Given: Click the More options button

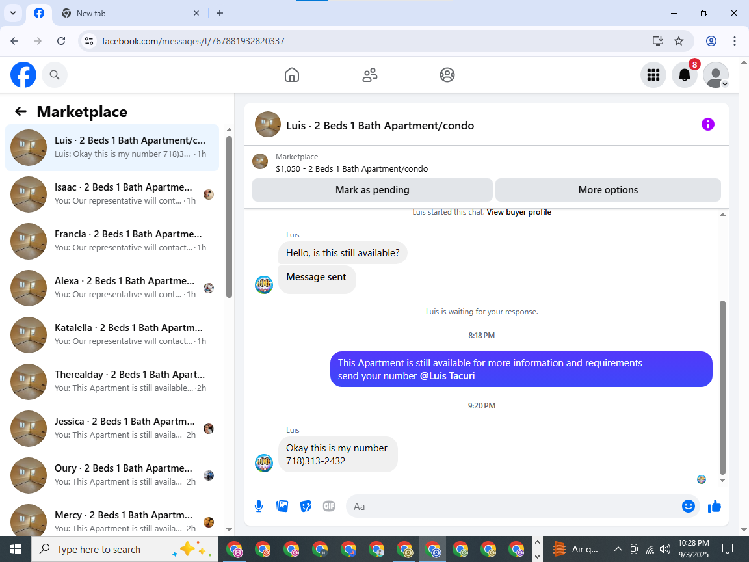Looking at the screenshot, I should [608, 190].
